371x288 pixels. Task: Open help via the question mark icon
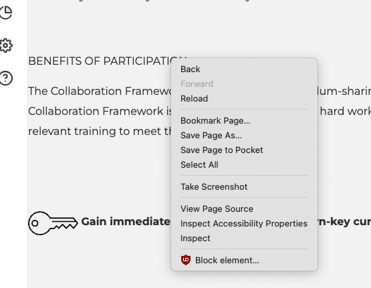[6, 78]
